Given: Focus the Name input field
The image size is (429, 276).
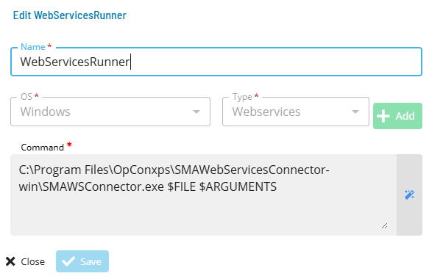Looking at the screenshot, I should (x=216, y=62).
